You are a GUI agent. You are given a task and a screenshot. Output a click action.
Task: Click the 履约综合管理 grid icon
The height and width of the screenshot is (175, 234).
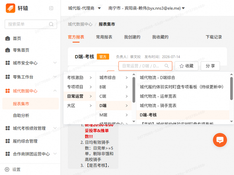coord(7,141)
